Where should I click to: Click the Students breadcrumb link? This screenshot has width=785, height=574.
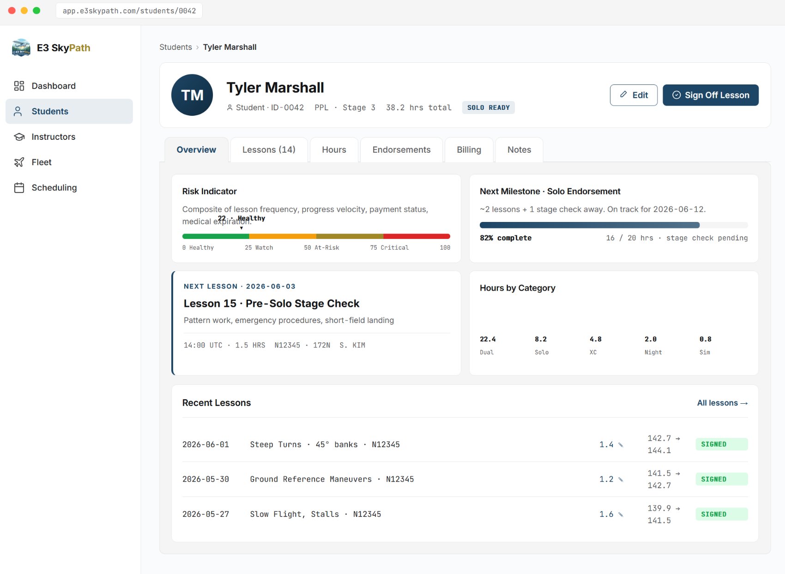pyautogui.click(x=175, y=47)
